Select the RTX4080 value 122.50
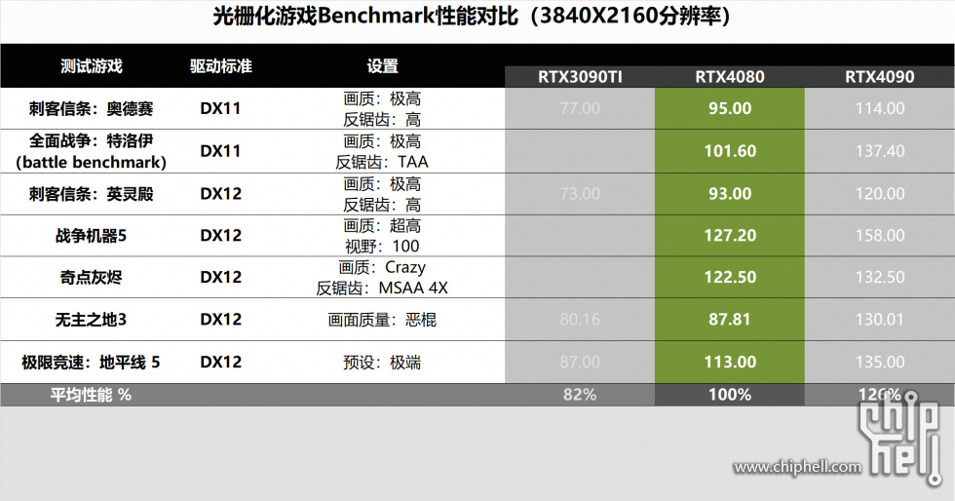This screenshot has height=501, width=955. coord(730,278)
